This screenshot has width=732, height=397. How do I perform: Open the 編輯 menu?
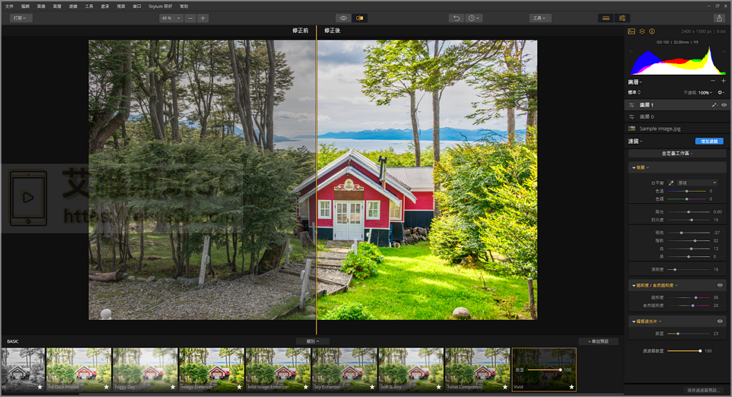point(25,6)
